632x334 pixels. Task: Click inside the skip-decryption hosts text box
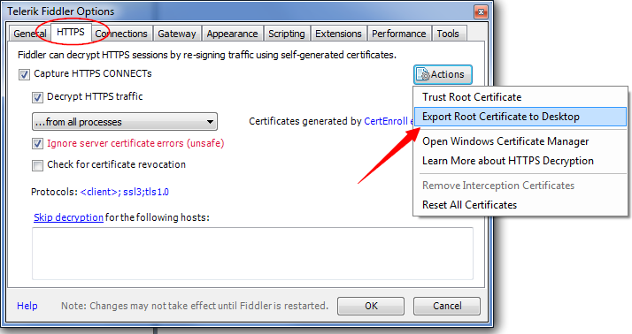point(252,254)
